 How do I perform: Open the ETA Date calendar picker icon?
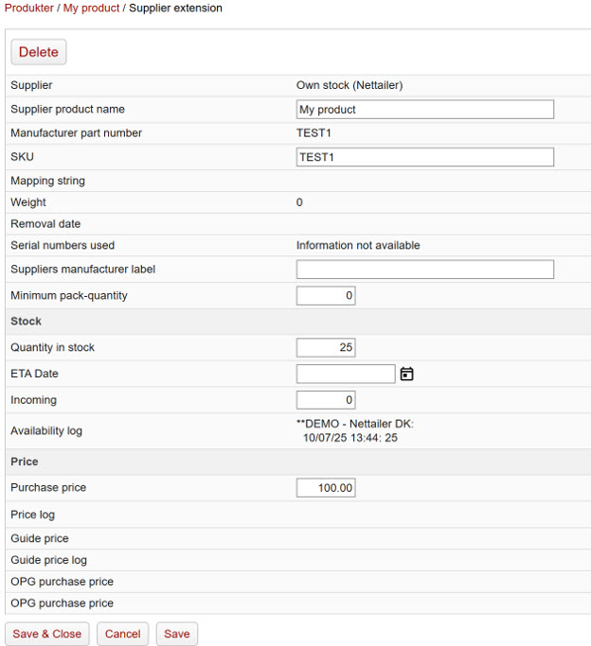pos(406,374)
